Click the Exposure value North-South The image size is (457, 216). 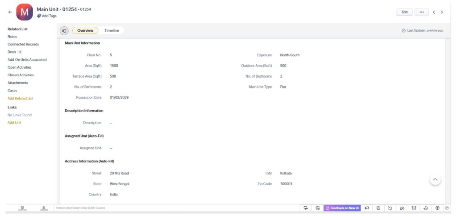[x=290, y=55]
